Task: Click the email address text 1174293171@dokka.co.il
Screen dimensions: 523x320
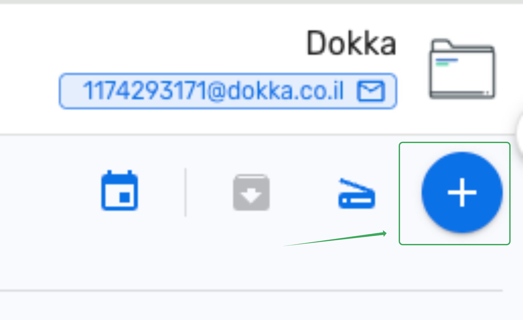Action: 213,91
